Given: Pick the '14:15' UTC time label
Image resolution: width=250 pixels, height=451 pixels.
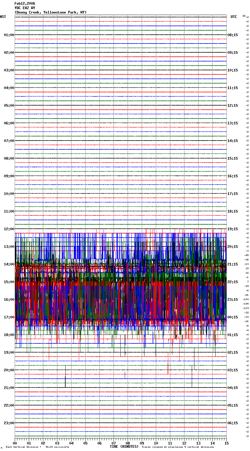Looking at the screenshot, I should (x=233, y=141).
